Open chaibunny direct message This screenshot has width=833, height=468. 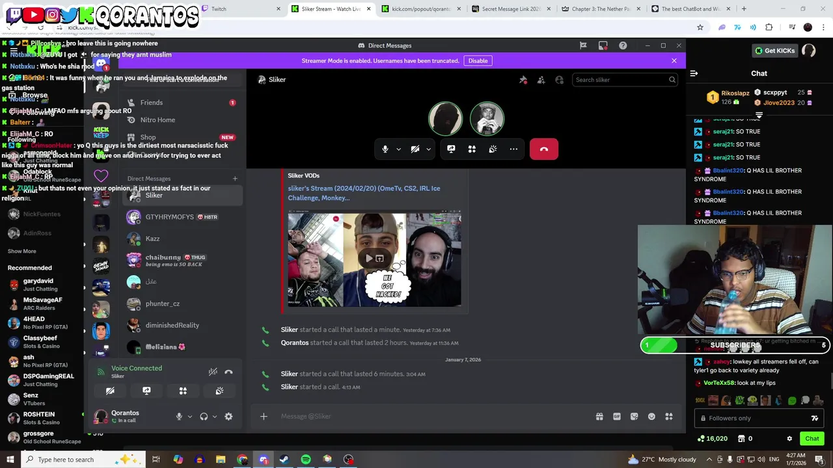pyautogui.click(x=182, y=260)
